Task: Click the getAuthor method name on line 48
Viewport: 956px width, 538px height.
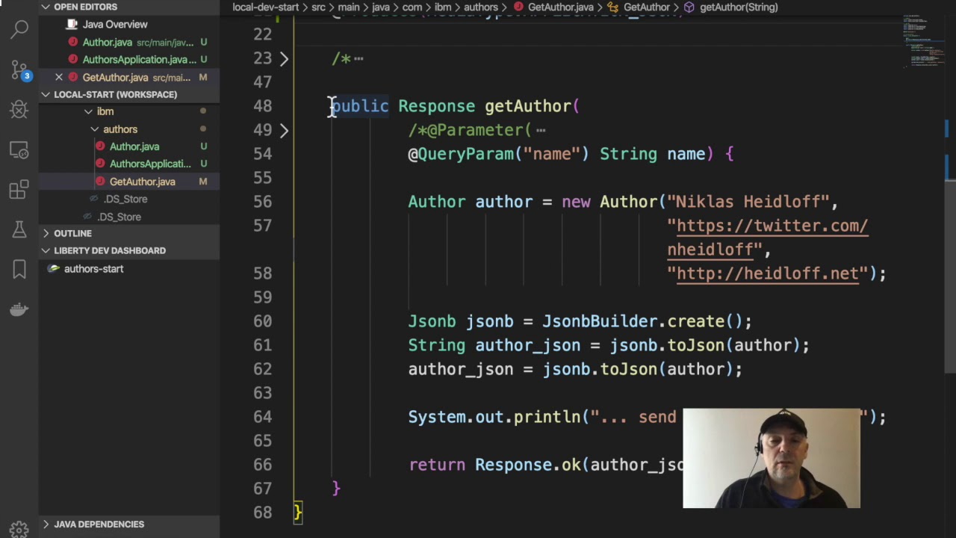Action: click(527, 106)
